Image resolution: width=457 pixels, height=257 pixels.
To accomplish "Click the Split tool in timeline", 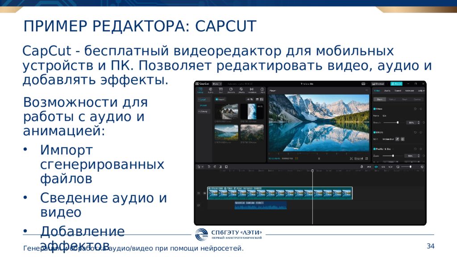I will pos(220,167).
